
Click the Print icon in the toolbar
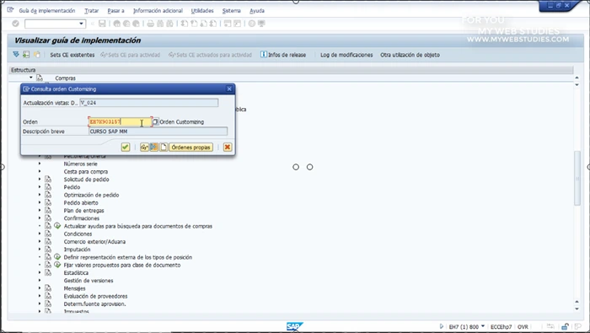coord(151,24)
